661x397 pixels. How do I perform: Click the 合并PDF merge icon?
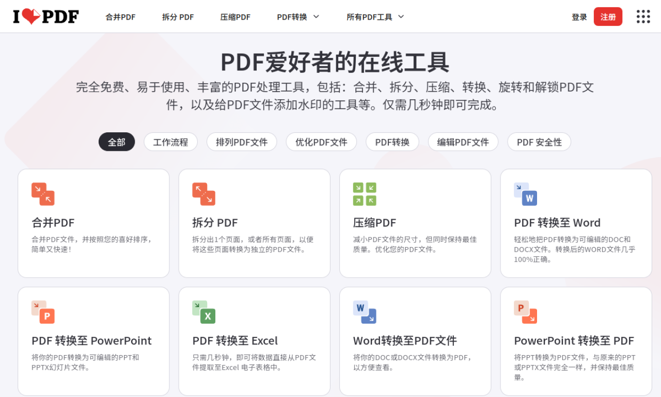(x=43, y=194)
